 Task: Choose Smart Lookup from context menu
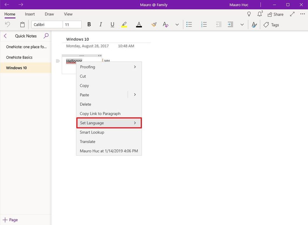click(92, 132)
